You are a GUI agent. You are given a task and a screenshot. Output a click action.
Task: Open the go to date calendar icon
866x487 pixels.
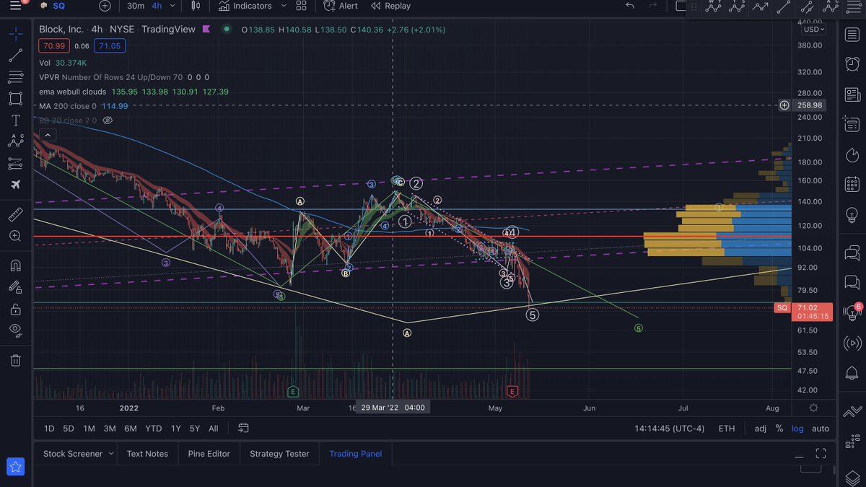[x=243, y=429]
